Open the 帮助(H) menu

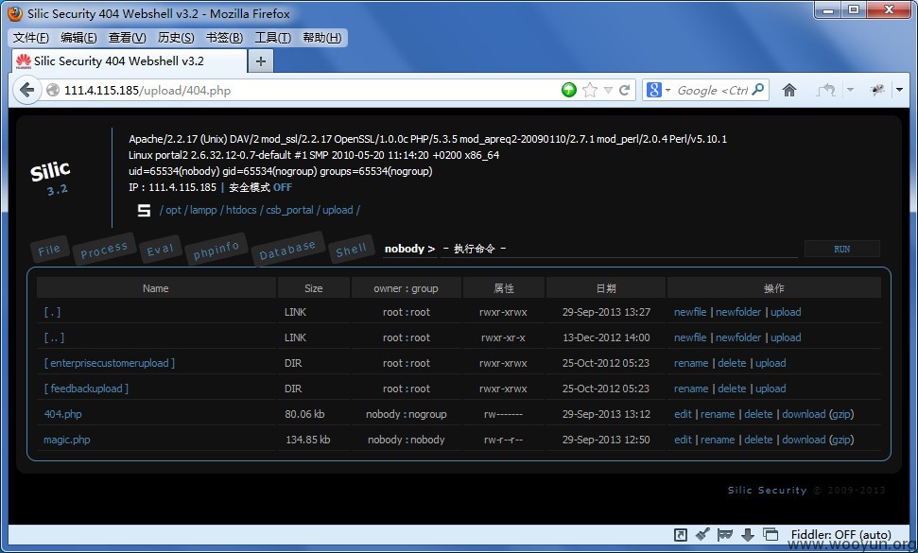pos(322,38)
